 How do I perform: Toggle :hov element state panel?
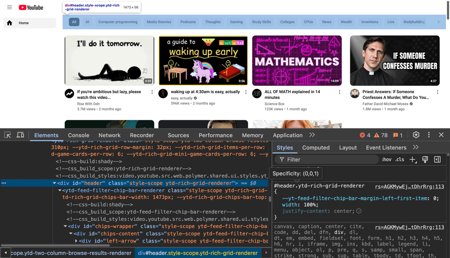pos(386,159)
